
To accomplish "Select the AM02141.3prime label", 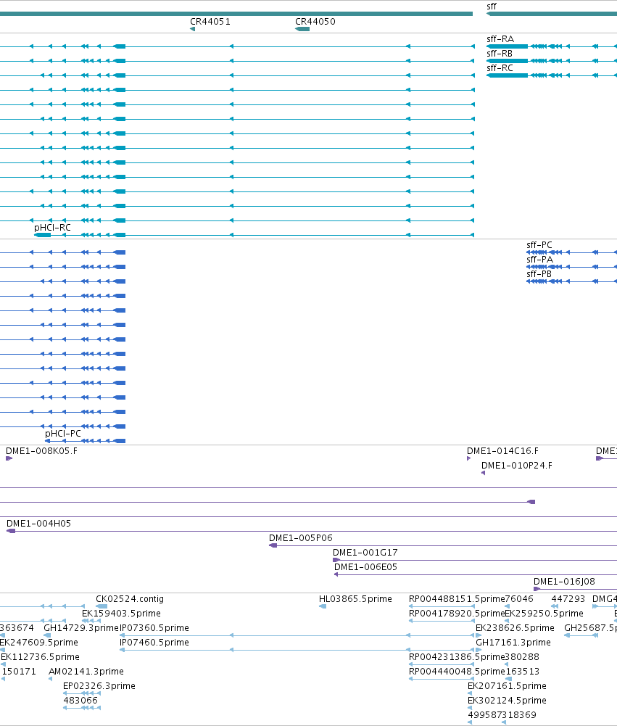I will tap(86, 672).
